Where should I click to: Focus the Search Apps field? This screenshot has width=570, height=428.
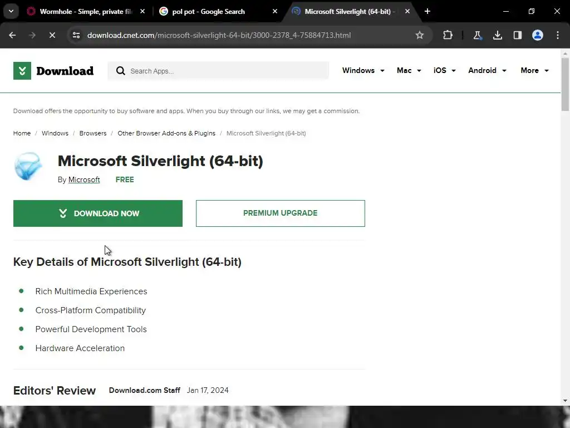[x=218, y=71]
